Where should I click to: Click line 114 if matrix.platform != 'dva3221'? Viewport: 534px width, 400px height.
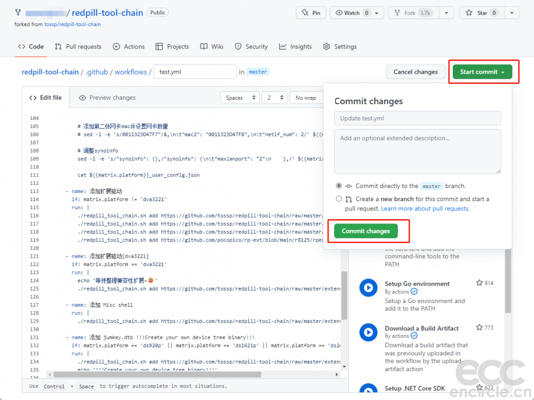click(119, 199)
